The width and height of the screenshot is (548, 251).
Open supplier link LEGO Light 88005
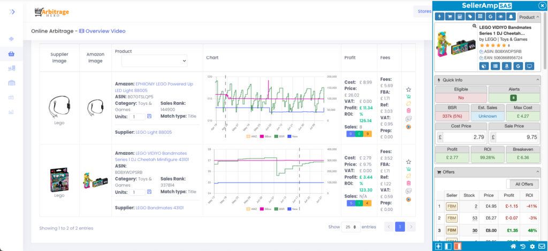pyautogui.click(x=154, y=132)
